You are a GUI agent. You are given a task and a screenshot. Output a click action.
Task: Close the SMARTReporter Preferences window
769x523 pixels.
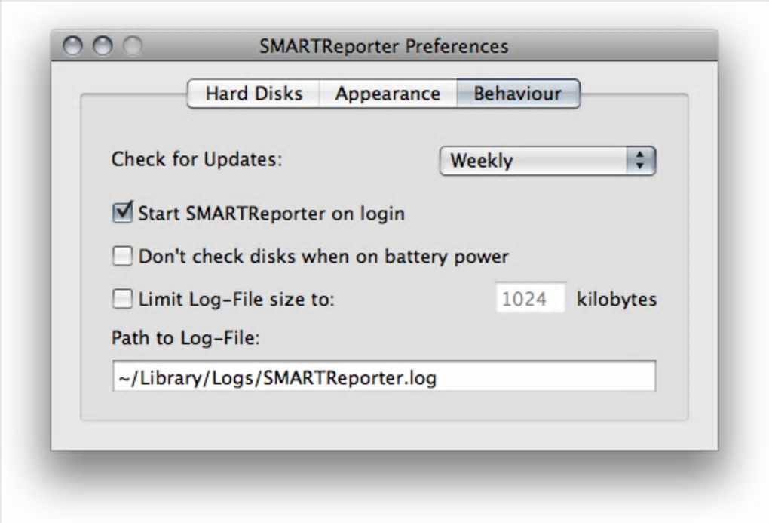pos(72,46)
